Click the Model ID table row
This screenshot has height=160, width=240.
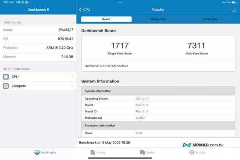click(158, 112)
